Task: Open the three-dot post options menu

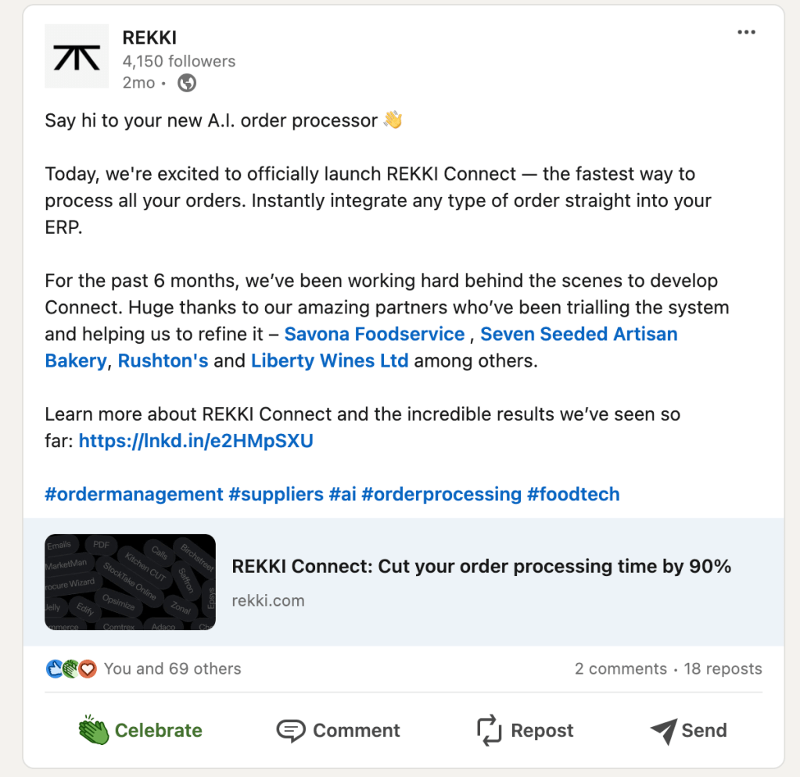Action: tap(746, 32)
